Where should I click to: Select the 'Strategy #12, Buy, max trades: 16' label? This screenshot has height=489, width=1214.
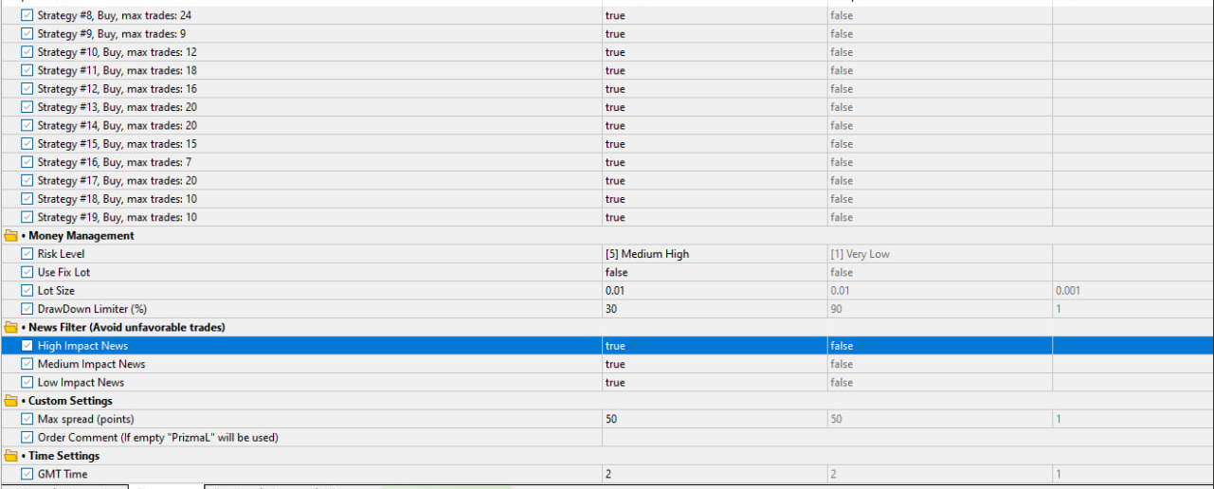coord(118,89)
